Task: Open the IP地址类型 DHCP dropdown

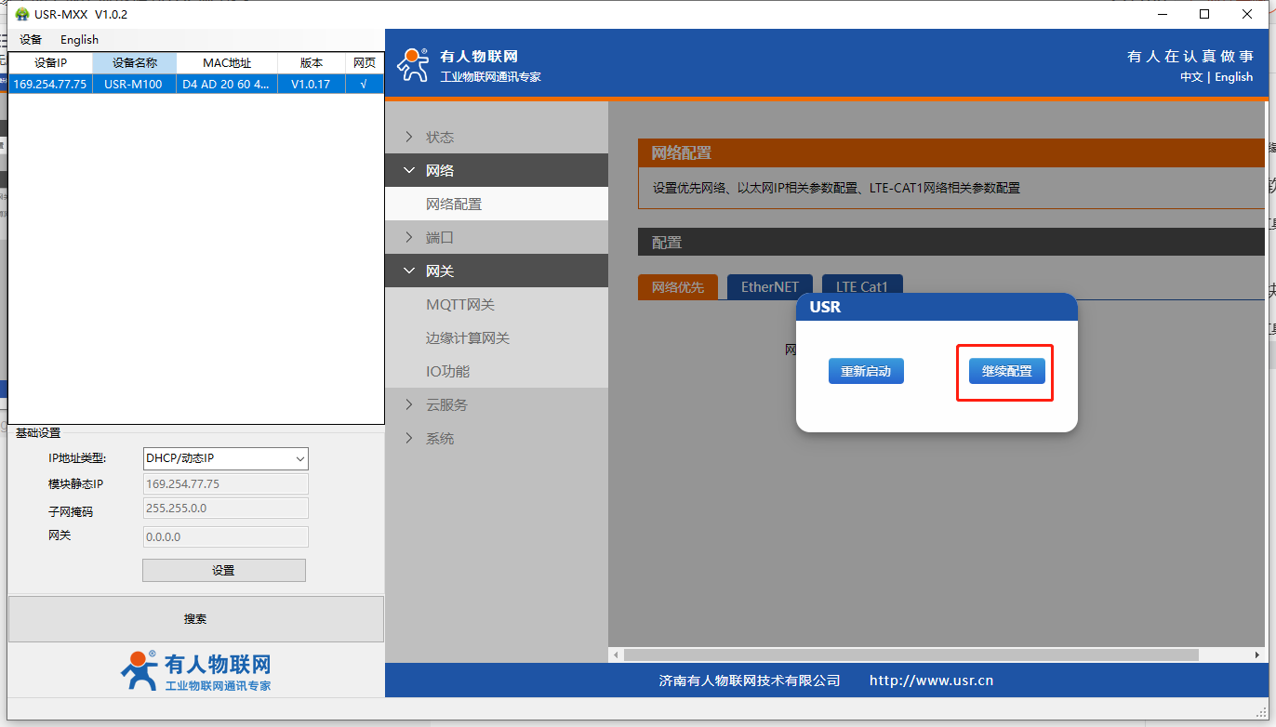Action: pos(225,458)
